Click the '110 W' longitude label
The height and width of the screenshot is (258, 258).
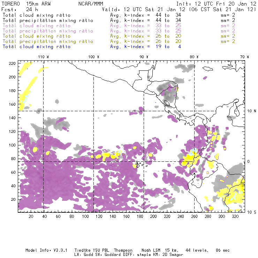click(x=44, y=57)
